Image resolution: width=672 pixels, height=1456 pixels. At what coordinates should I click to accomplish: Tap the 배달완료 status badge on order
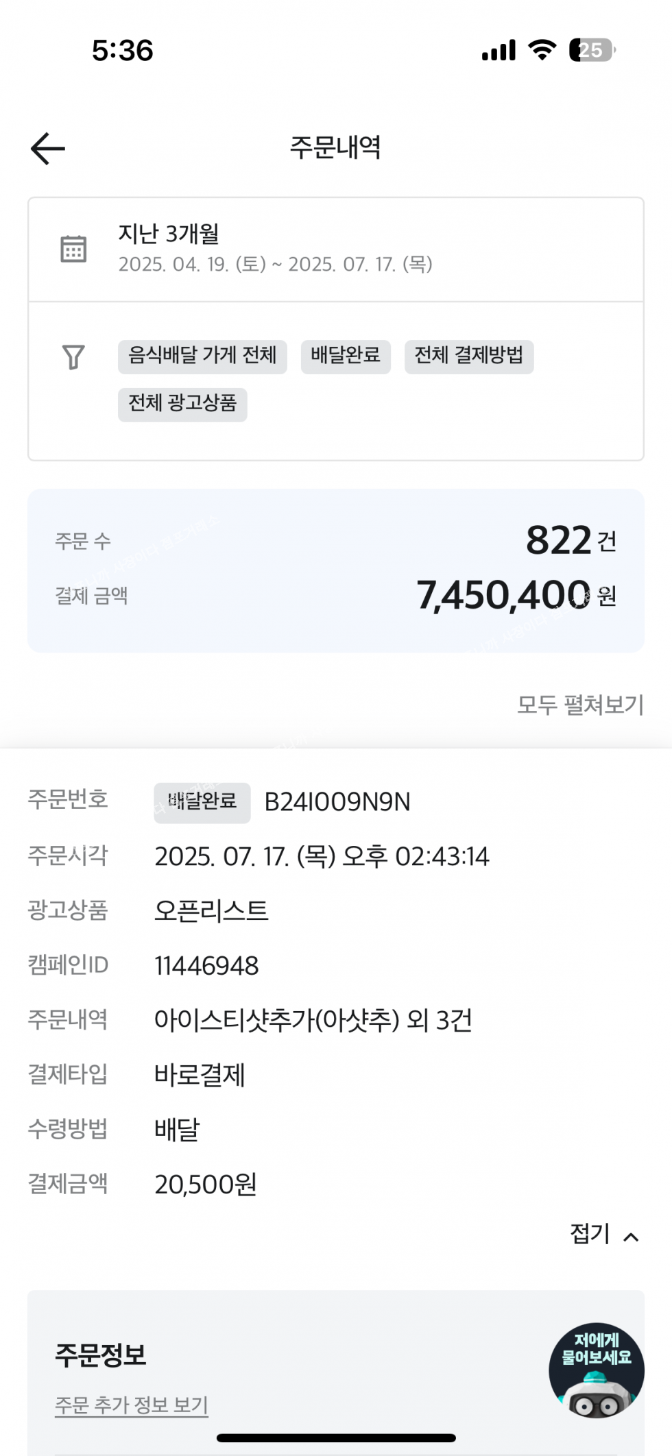202,802
